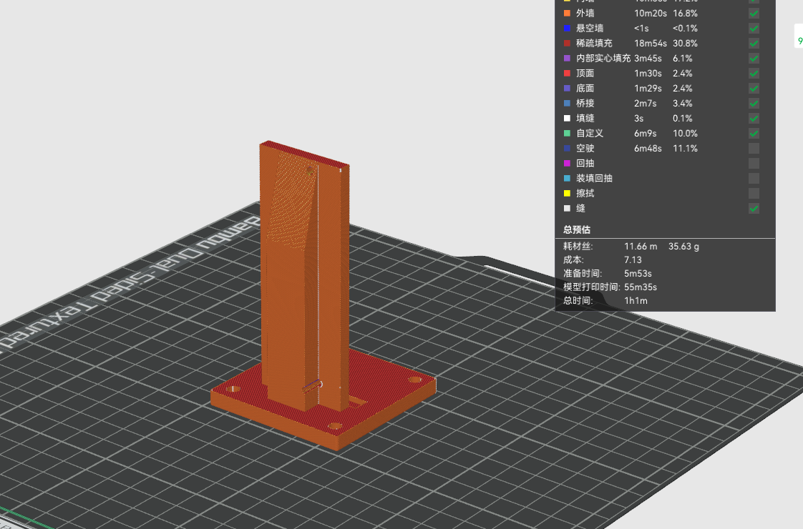This screenshot has width=803, height=529.
Task: Select the 空驶 legend label
Action: 585,149
